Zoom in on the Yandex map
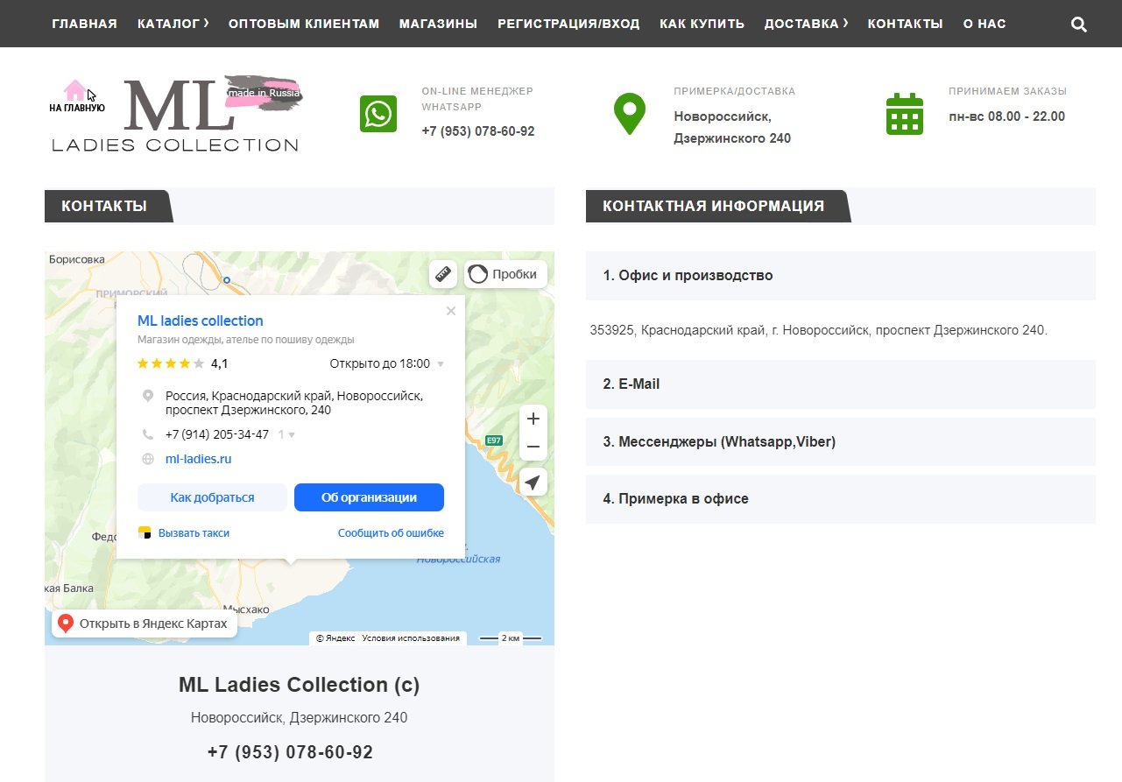 pyautogui.click(x=533, y=419)
